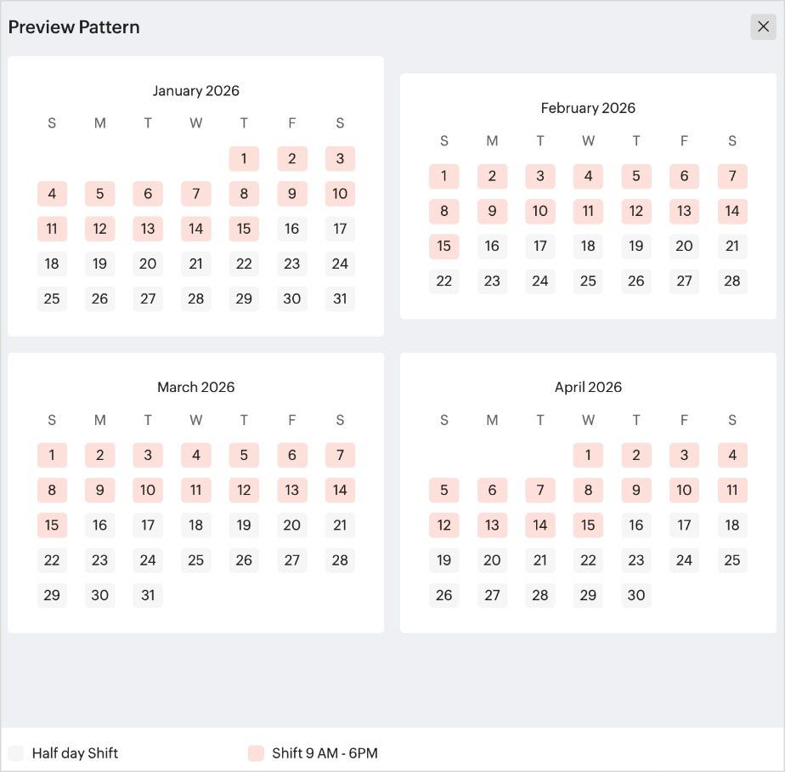
Task: Click January 16 half day cell
Action: click(292, 229)
